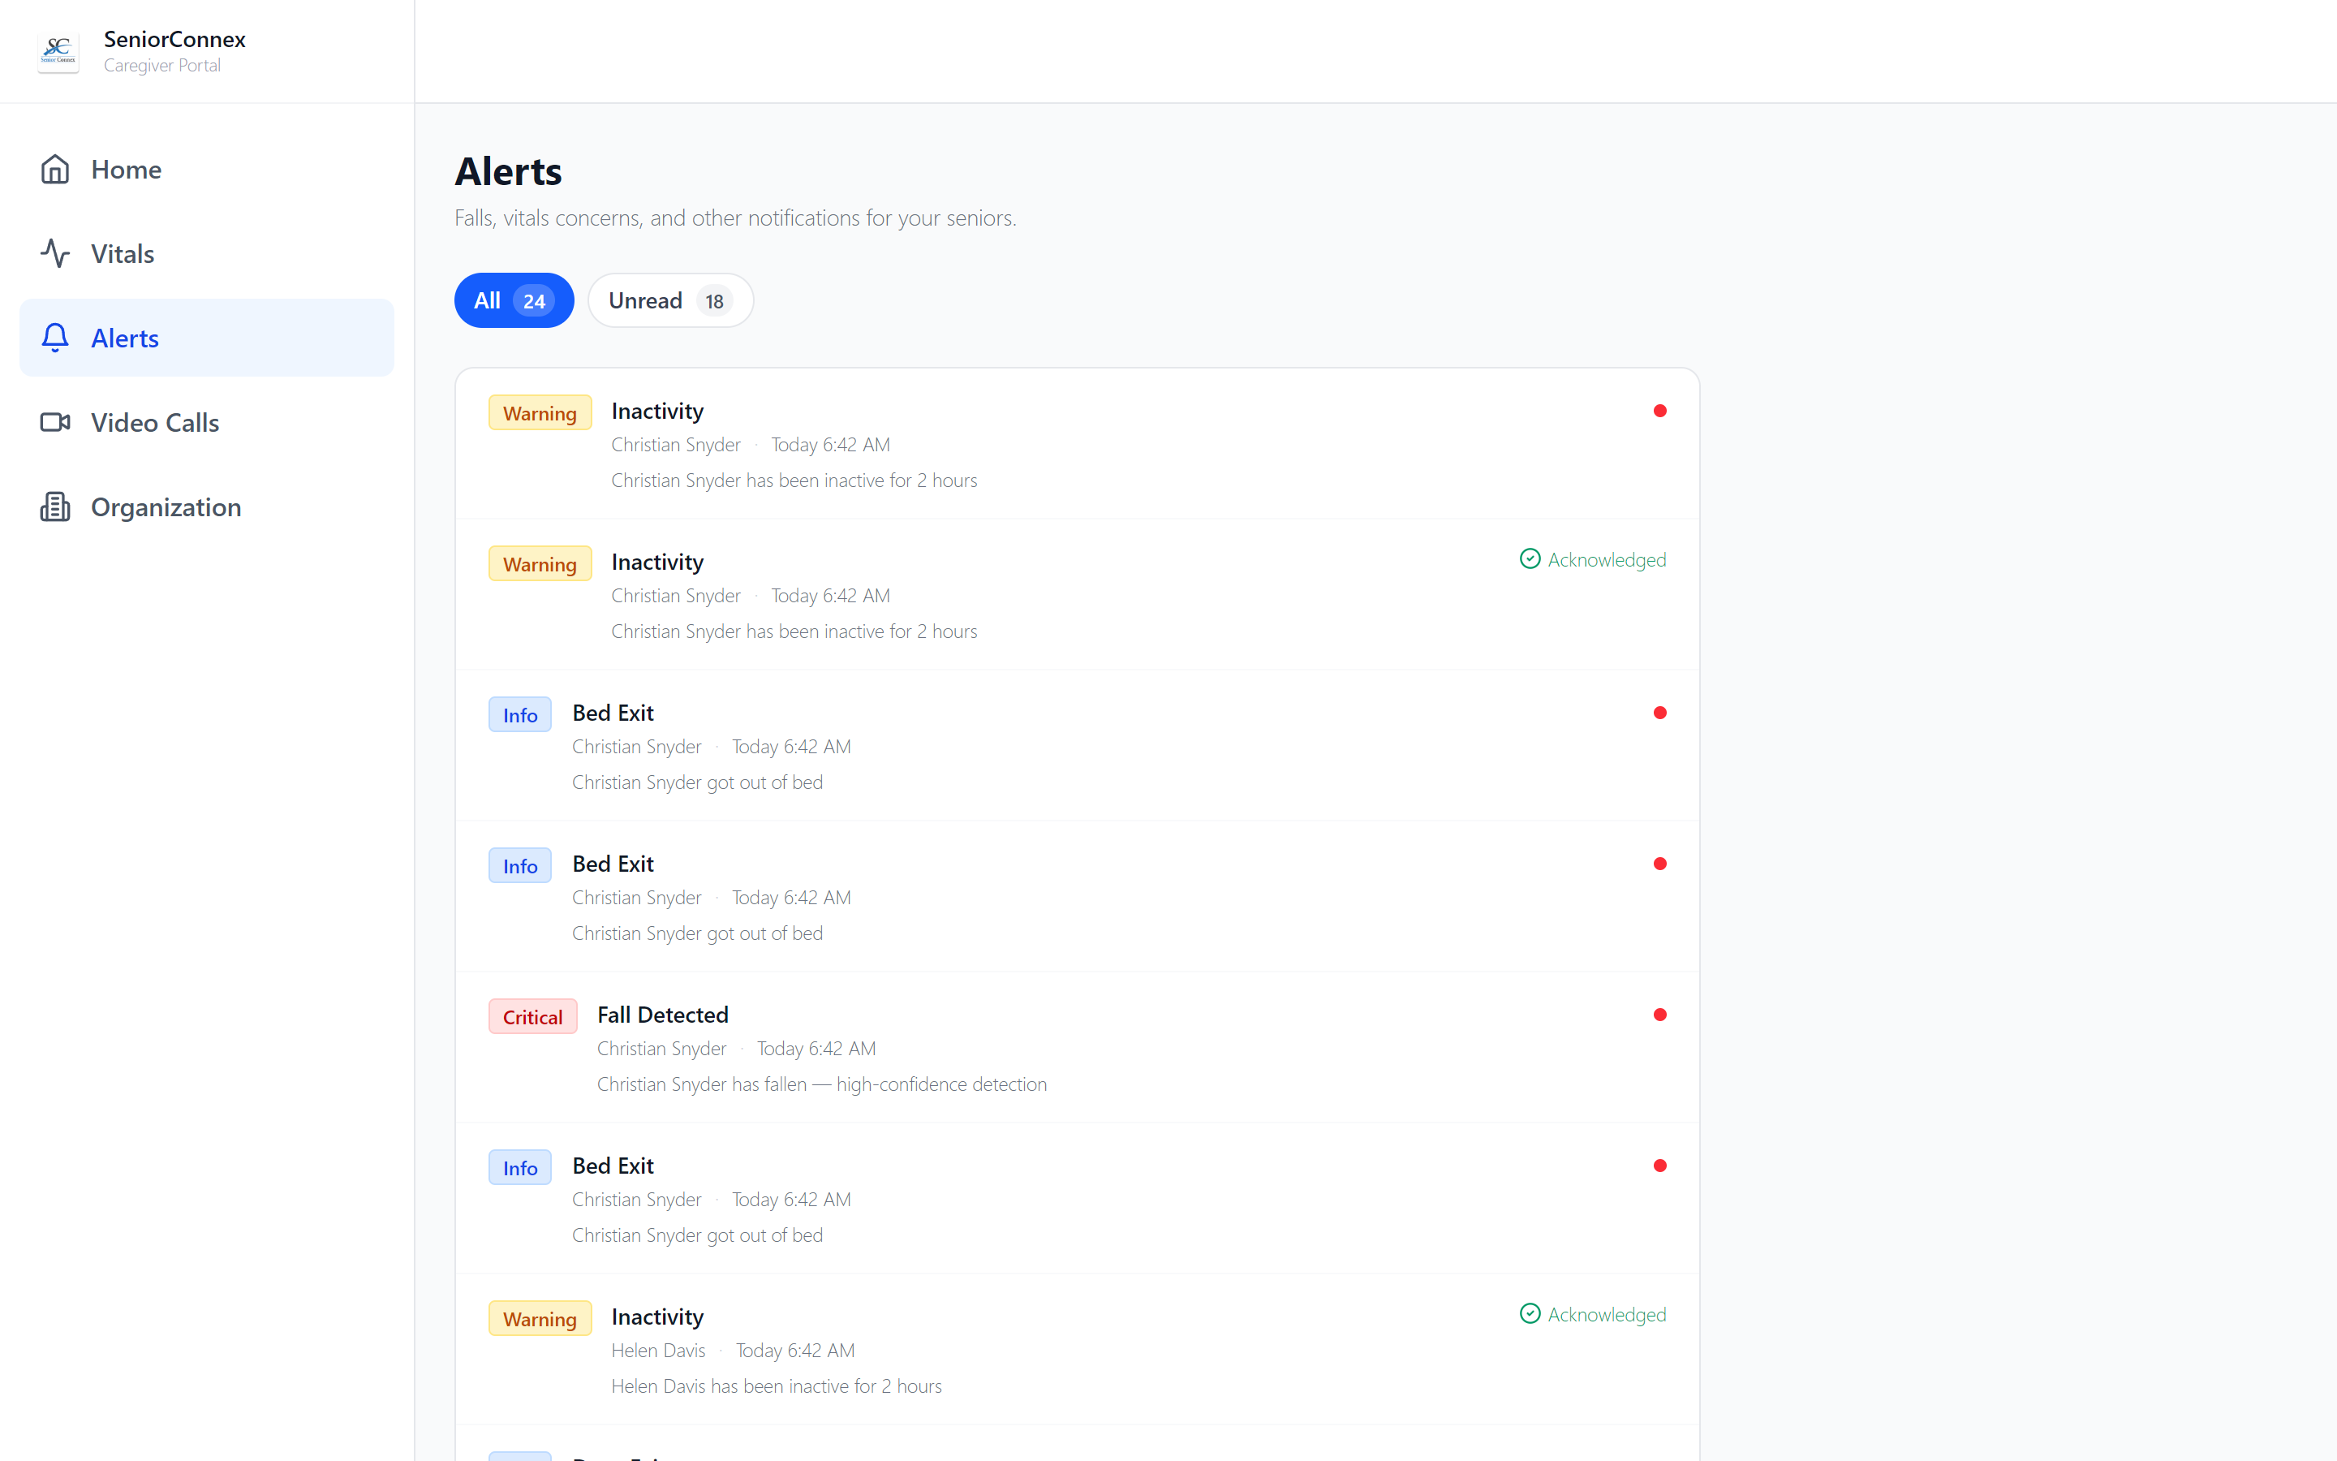The width and height of the screenshot is (2337, 1461).
Task: Click Warning badge on acknowledged Christian Snyder Inactivity
Action: [x=540, y=563]
